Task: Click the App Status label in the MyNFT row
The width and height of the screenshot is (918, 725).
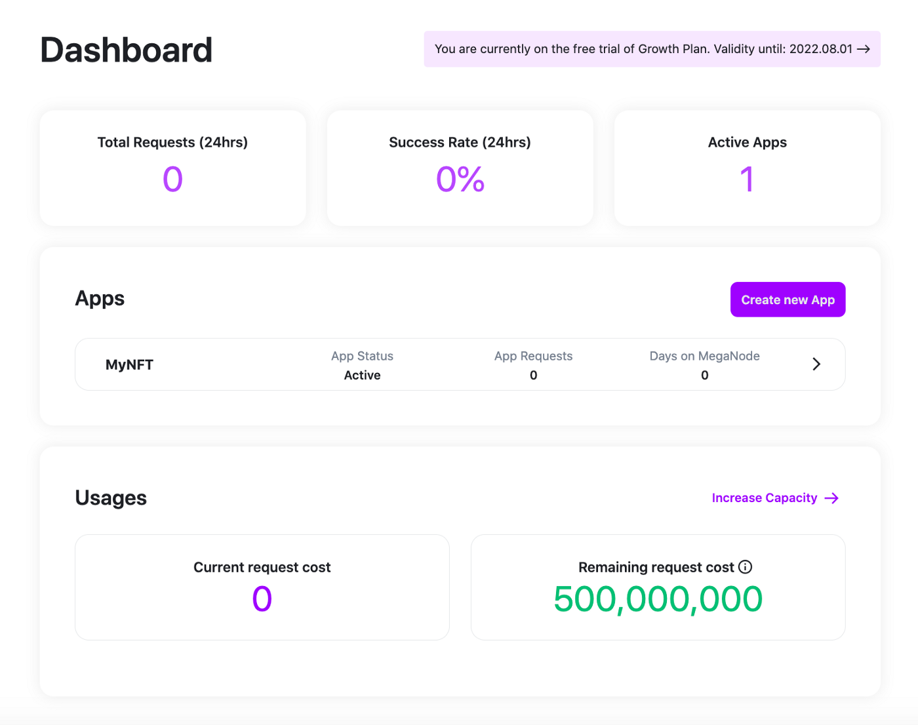Action: coord(362,356)
